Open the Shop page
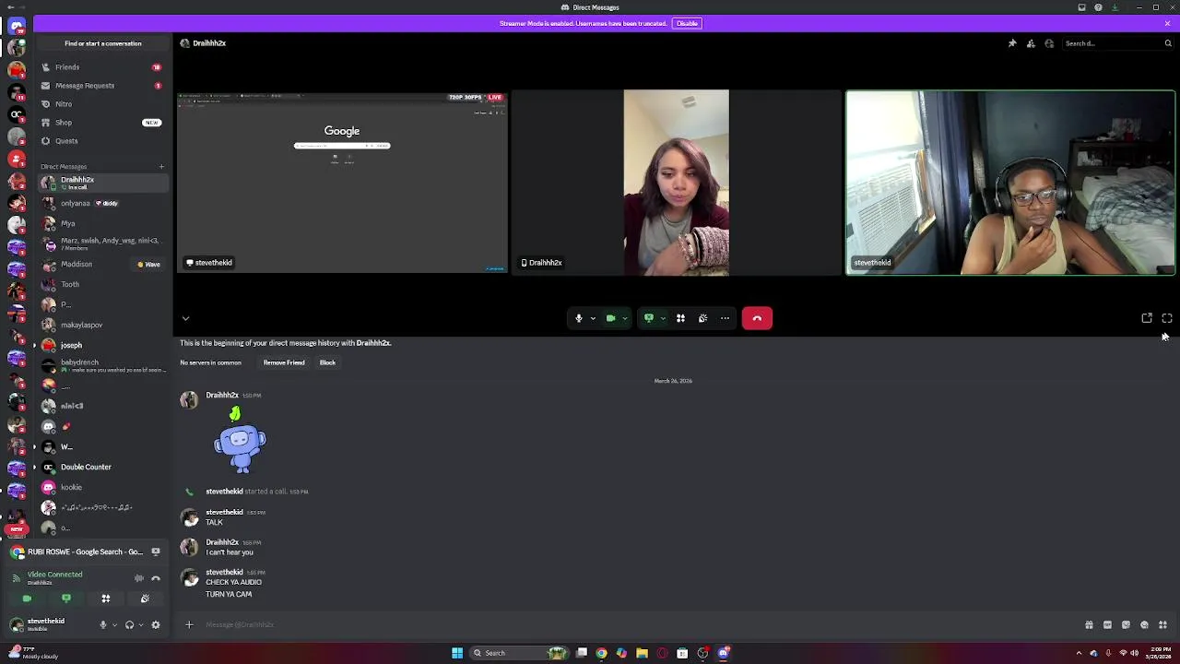This screenshot has width=1180, height=664. (x=102, y=123)
